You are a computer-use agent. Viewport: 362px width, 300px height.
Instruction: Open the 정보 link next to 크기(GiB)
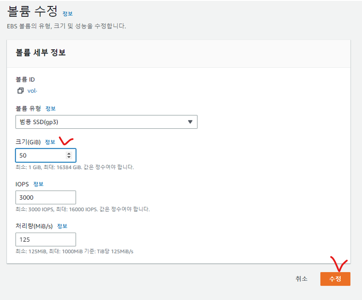50,142
